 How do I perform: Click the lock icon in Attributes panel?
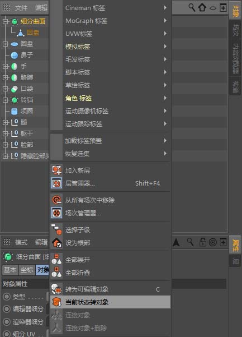tap(202, 242)
